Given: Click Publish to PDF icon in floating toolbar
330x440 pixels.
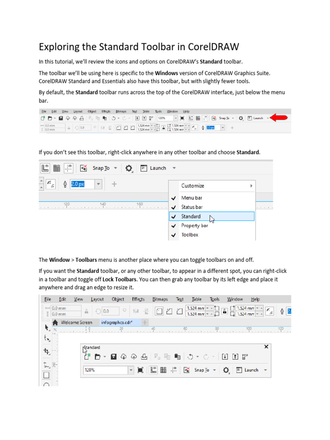Looking at the screenshot, I should [245, 357].
